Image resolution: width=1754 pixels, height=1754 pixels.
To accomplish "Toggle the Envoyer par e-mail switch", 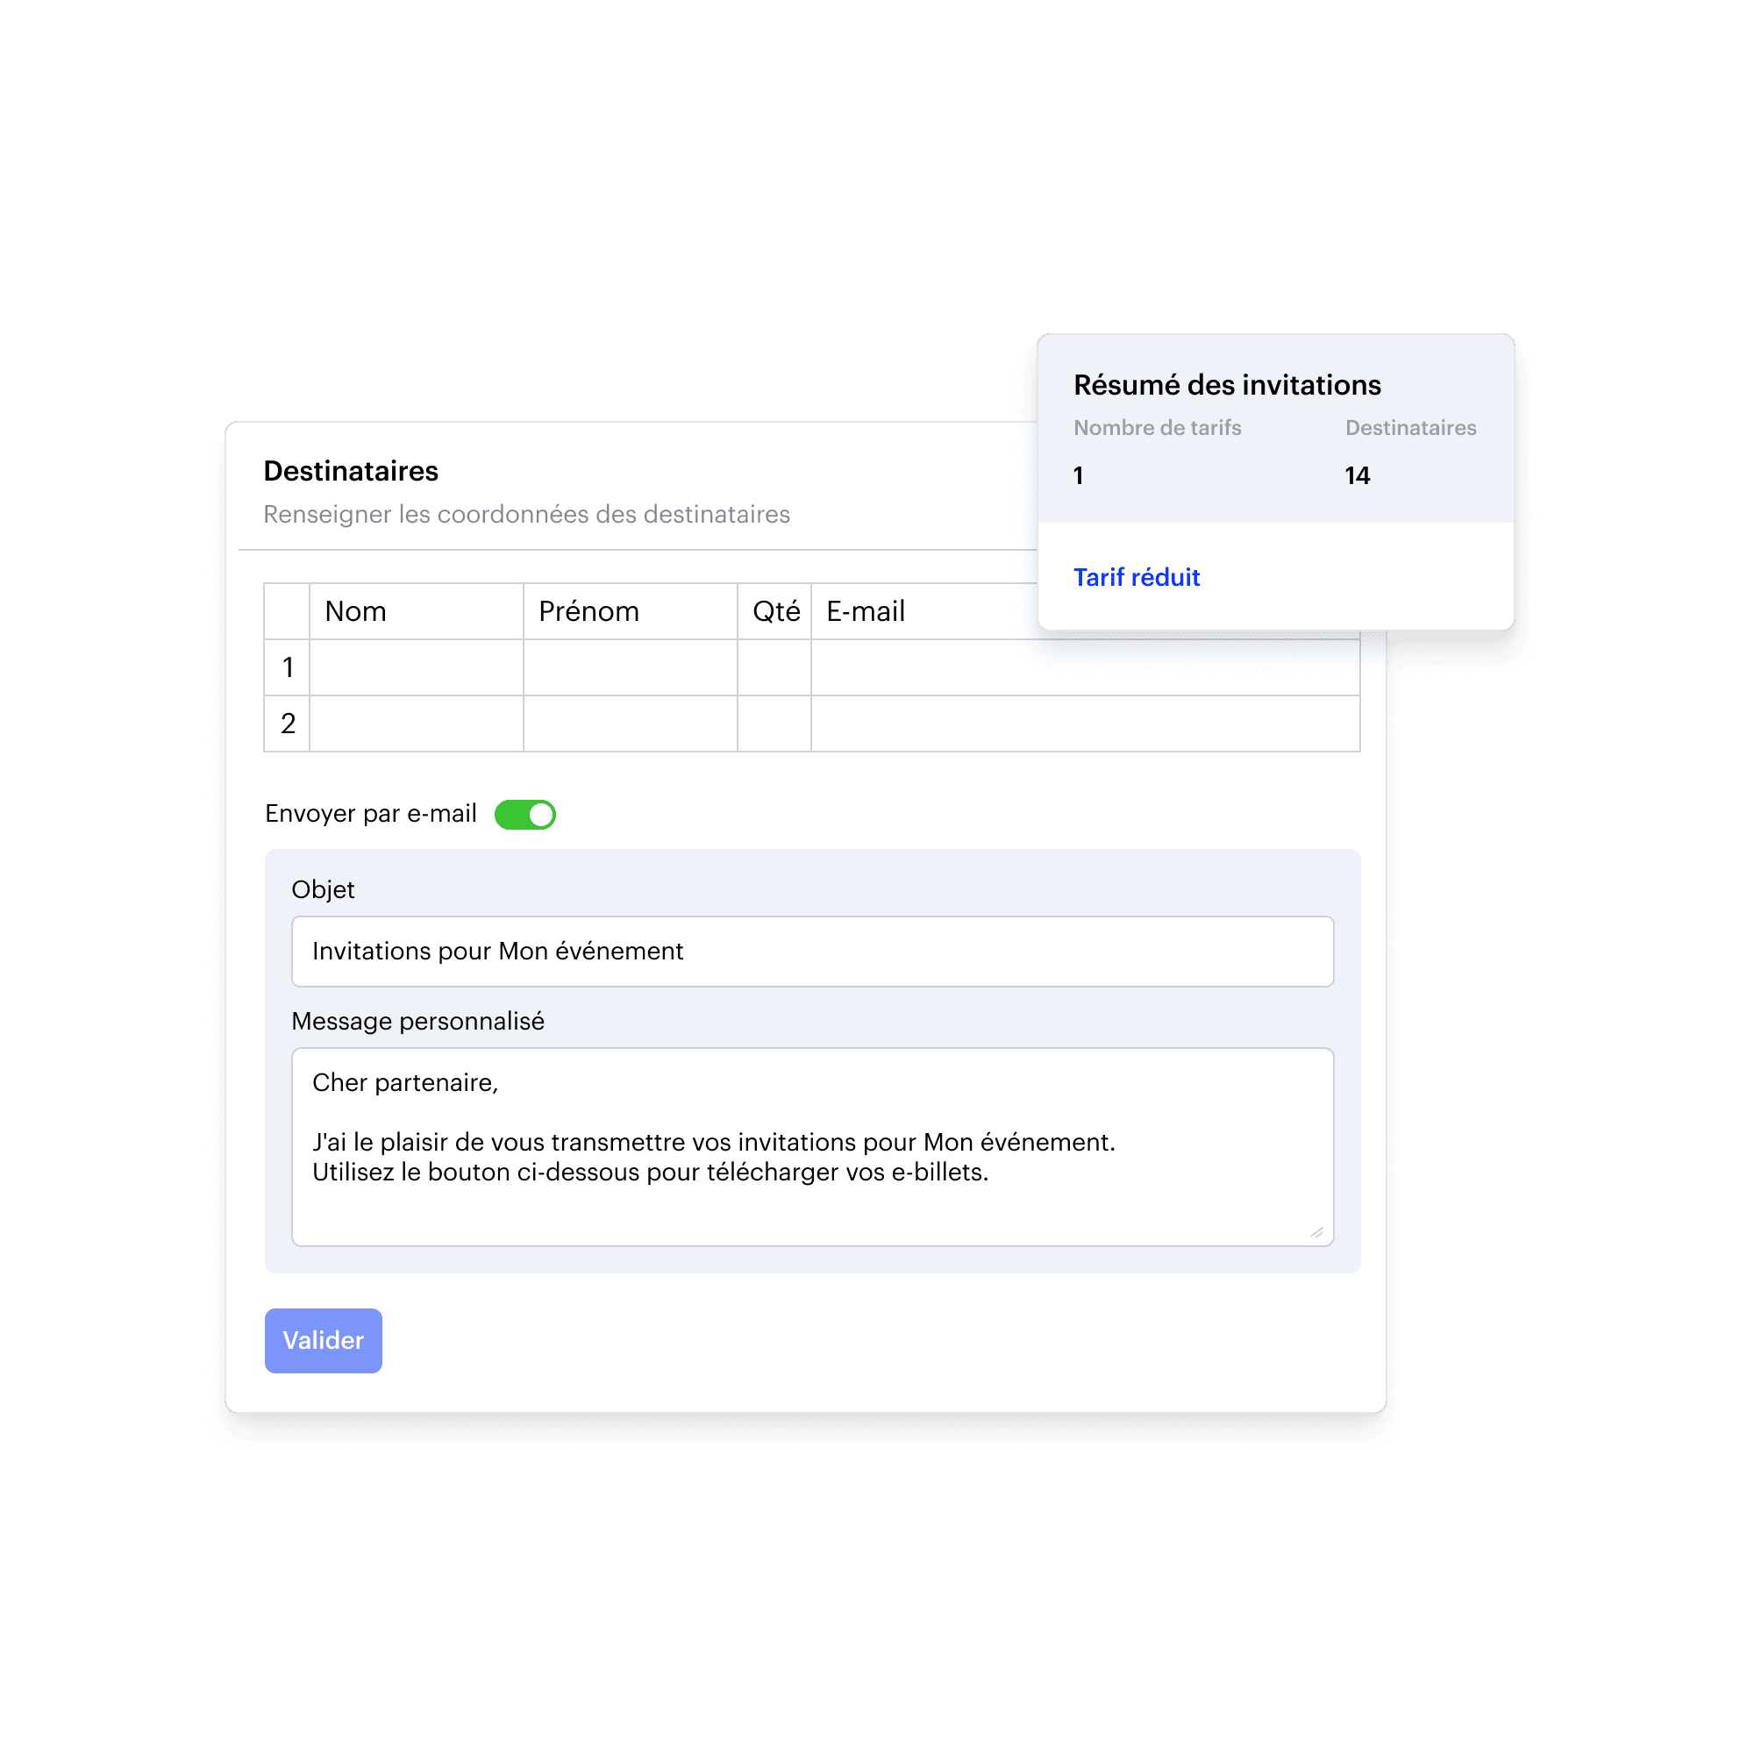I will pos(524,815).
